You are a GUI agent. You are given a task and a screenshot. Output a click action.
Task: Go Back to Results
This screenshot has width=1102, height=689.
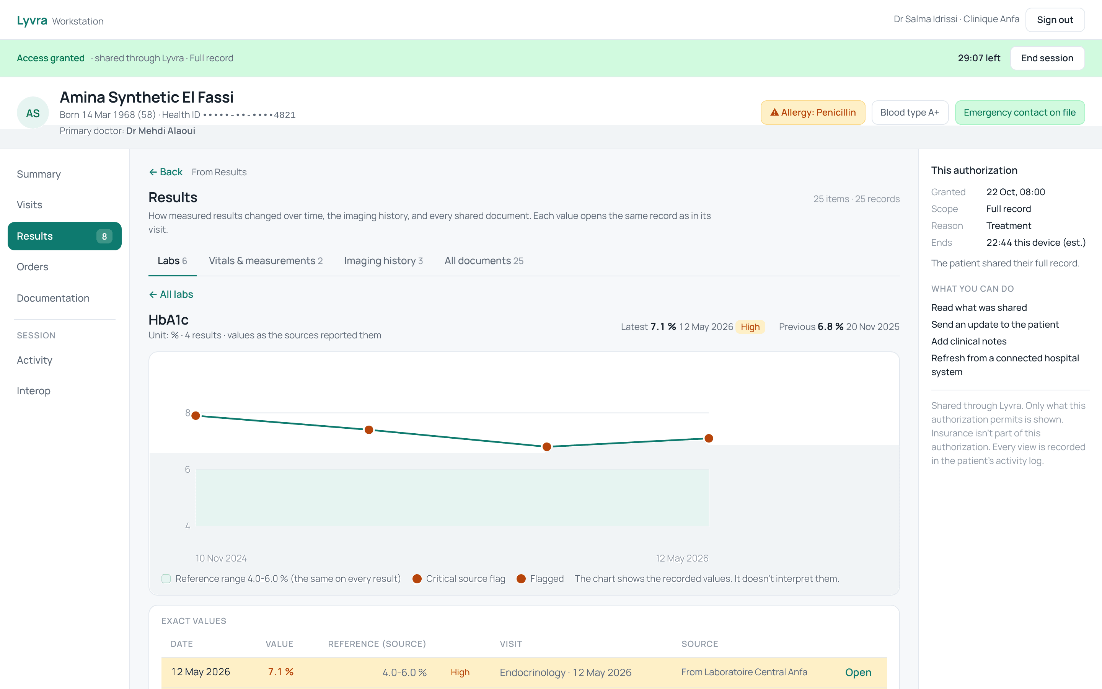pos(166,172)
